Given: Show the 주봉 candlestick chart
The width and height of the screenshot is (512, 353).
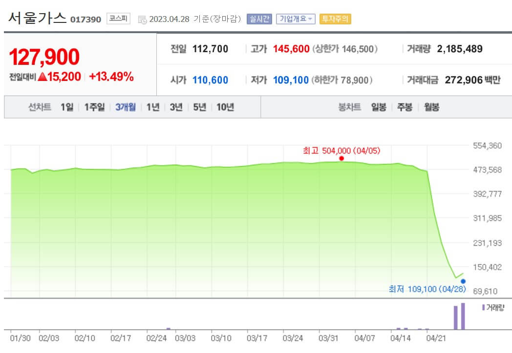Looking at the screenshot, I should pos(405,107).
